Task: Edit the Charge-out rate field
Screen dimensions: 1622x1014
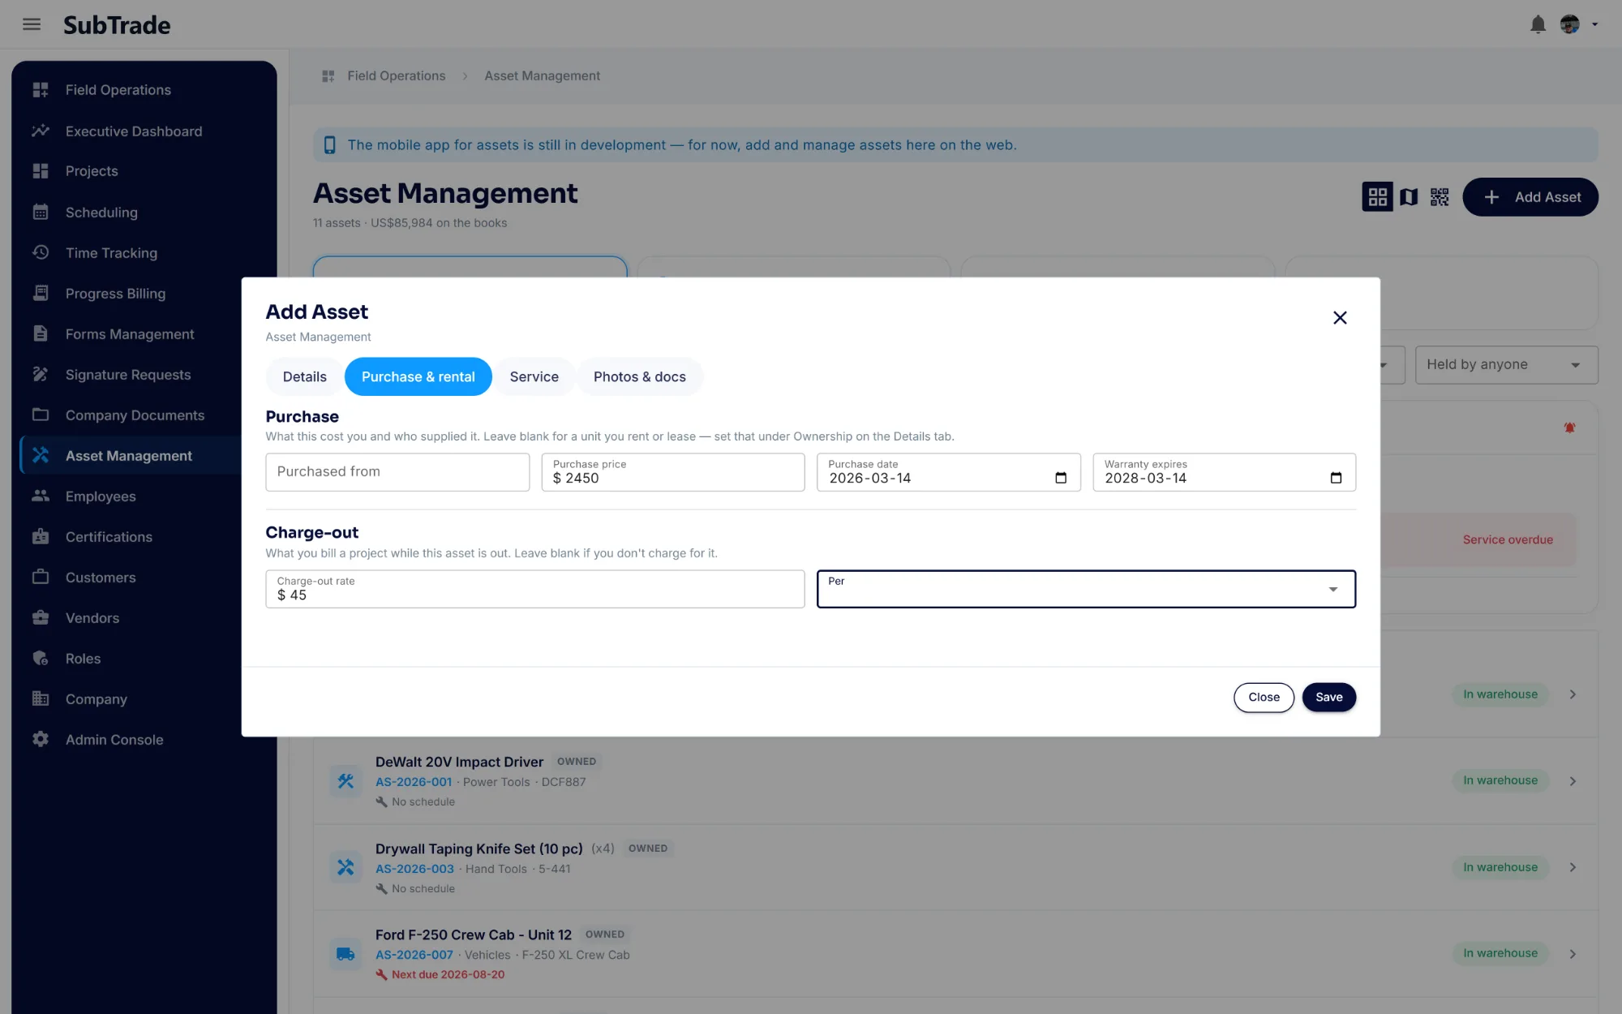Action: (x=535, y=589)
